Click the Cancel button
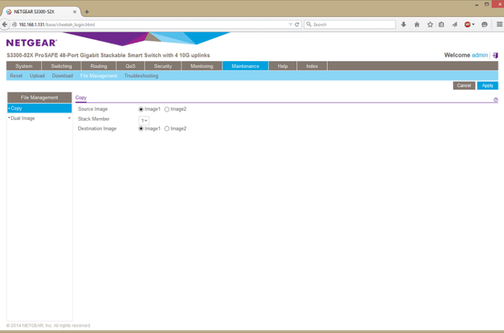Screen dimensions: 504x333 (x=464, y=85)
